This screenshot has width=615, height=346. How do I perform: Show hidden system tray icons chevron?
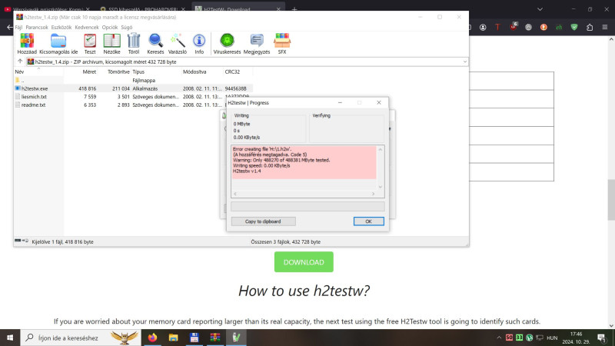[499, 338]
